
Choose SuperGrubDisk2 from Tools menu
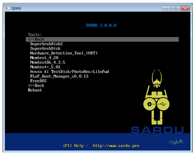pos(46,44)
